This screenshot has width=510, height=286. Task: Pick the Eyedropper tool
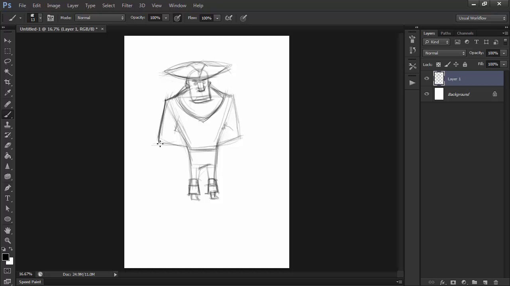[8, 93]
